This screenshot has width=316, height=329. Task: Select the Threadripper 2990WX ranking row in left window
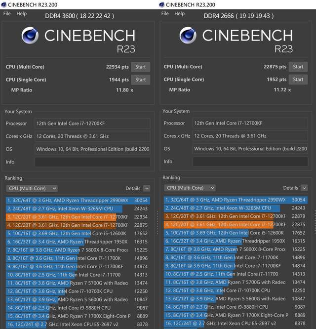(x=78, y=201)
